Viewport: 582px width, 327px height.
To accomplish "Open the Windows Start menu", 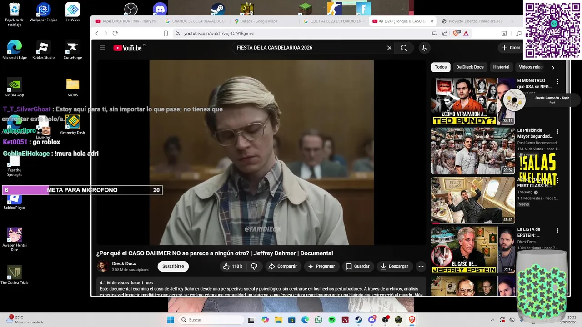I will click(171, 320).
